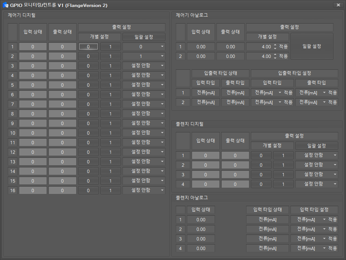This screenshot has width=346, height=260.
Task: Set 제어기 디지털 output 7 to 0
Action: 88,104
